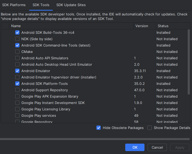Toggle Hide Obsolete Packages checkbox
The height and width of the screenshot is (154, 192).
(99, 128)
